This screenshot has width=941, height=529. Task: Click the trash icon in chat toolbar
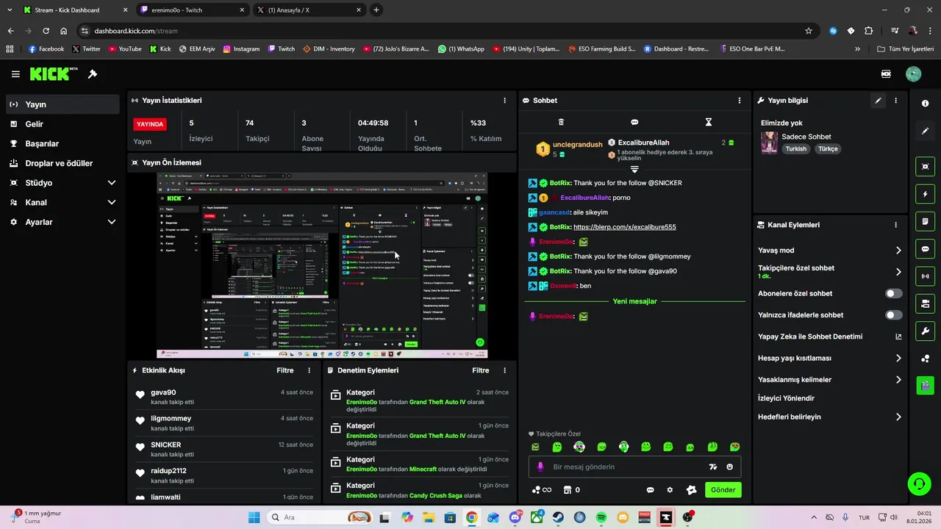pyautogui.click(x=561, y=123)
